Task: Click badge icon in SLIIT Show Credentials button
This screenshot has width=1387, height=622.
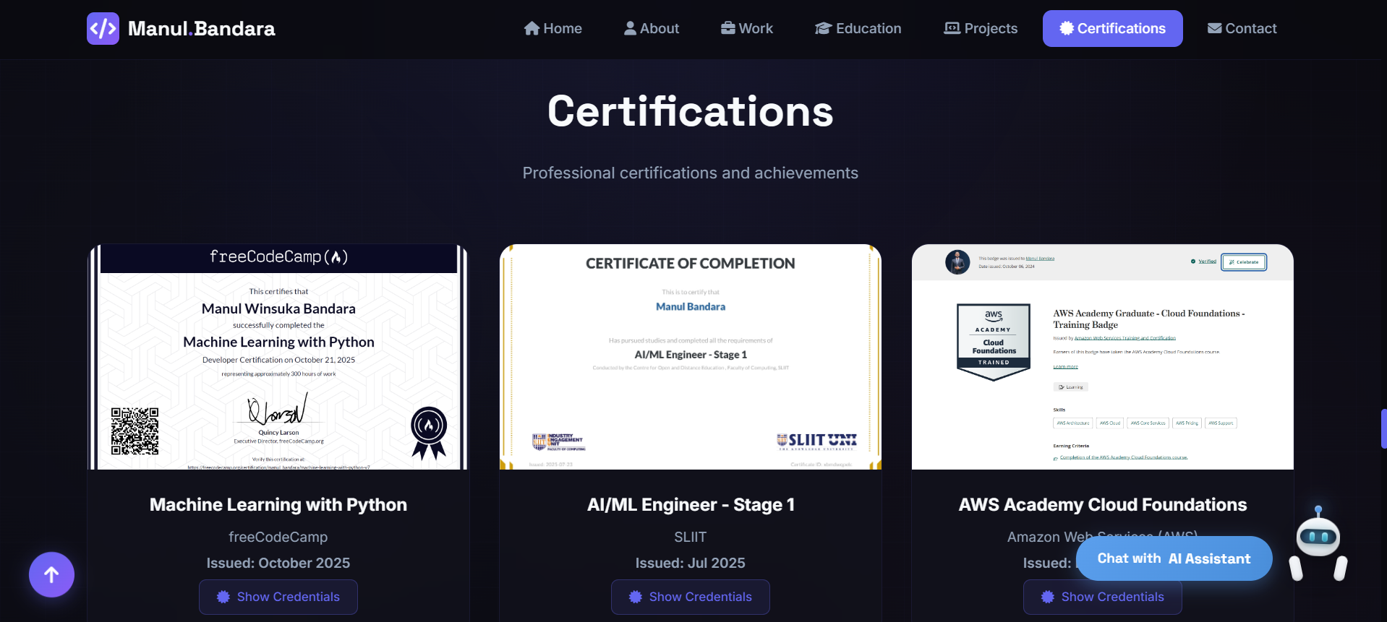Action: pyautogui.click(x=636, y=597)
